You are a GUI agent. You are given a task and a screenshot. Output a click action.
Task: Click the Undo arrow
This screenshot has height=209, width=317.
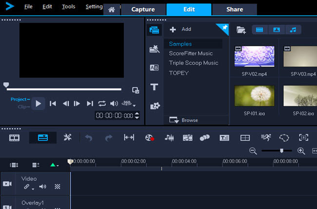pyautogui.click(x=89, y=138)
